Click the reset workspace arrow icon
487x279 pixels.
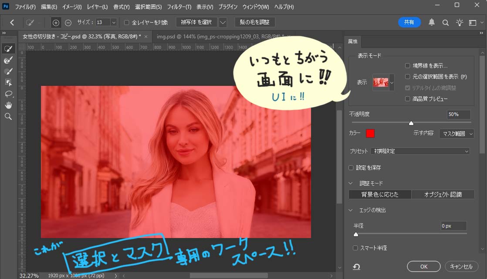coord(356,267)
